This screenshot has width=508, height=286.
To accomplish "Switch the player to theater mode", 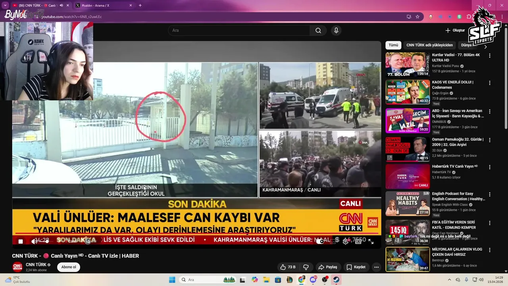I will coord(358,241).
